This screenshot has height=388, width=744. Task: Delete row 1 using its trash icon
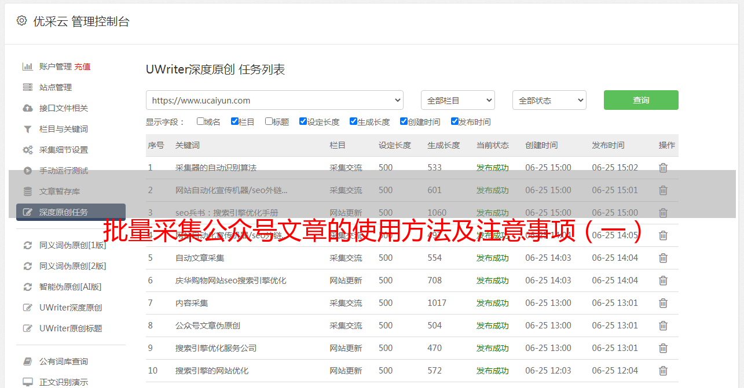click(663, 168)
